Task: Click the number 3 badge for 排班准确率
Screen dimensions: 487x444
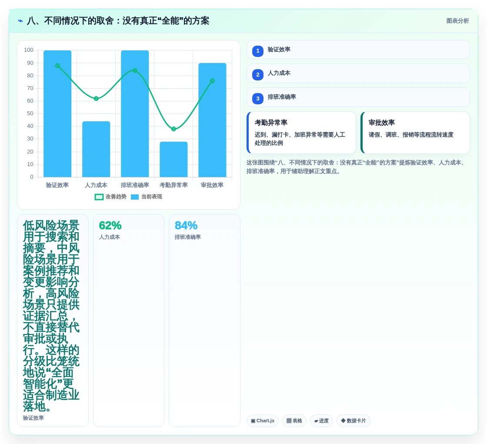Action: click(258, 98)
